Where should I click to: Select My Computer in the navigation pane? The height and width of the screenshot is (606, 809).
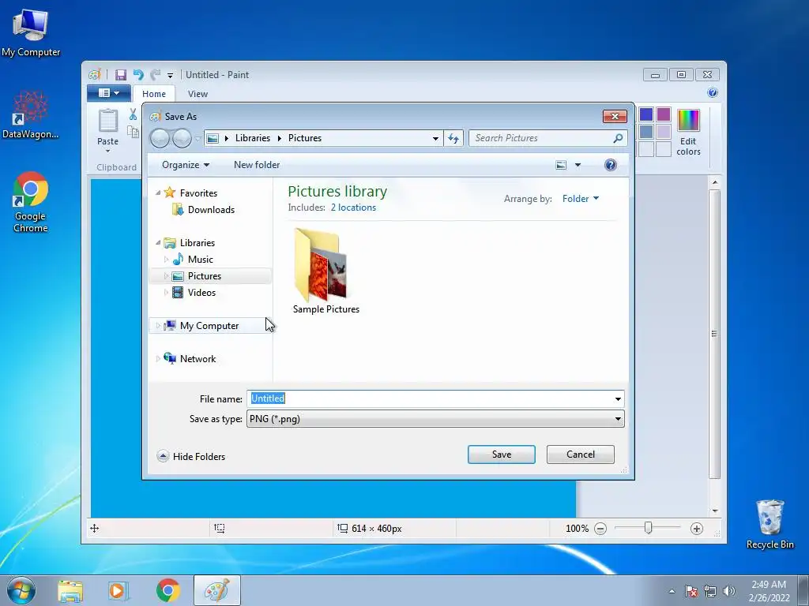pos(209,326)
